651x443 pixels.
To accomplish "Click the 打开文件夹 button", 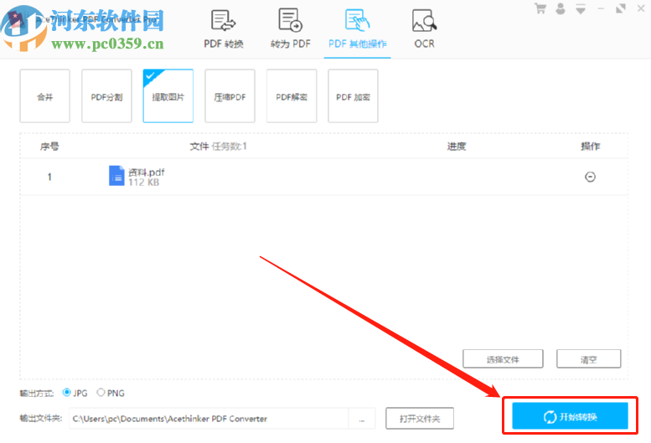I will (x=420, y=419).
